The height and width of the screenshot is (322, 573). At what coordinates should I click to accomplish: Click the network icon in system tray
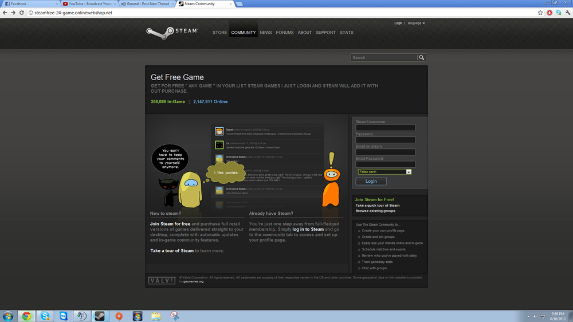(543, 316)
